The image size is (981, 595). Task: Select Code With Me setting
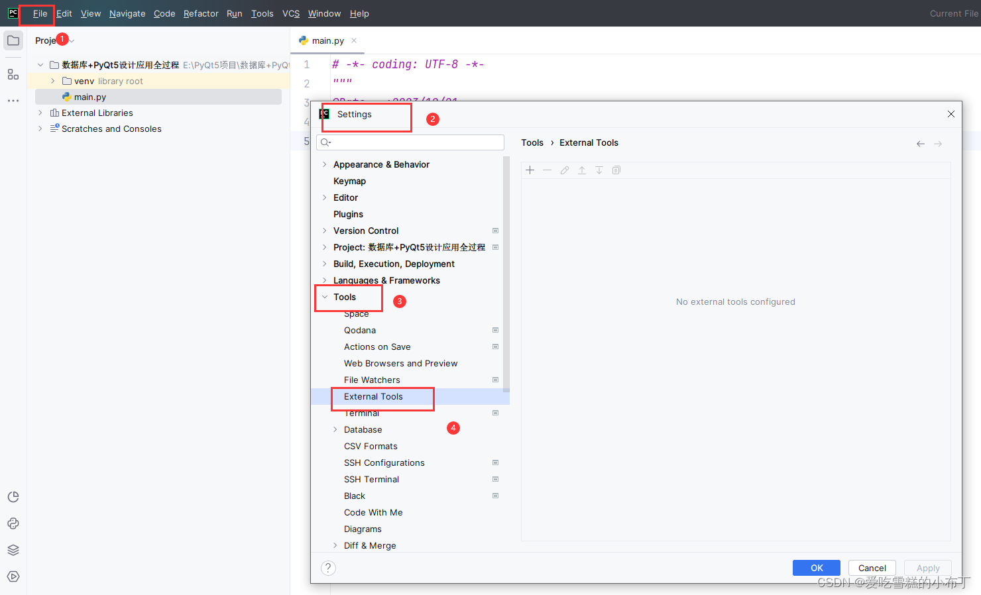point(373,512)
